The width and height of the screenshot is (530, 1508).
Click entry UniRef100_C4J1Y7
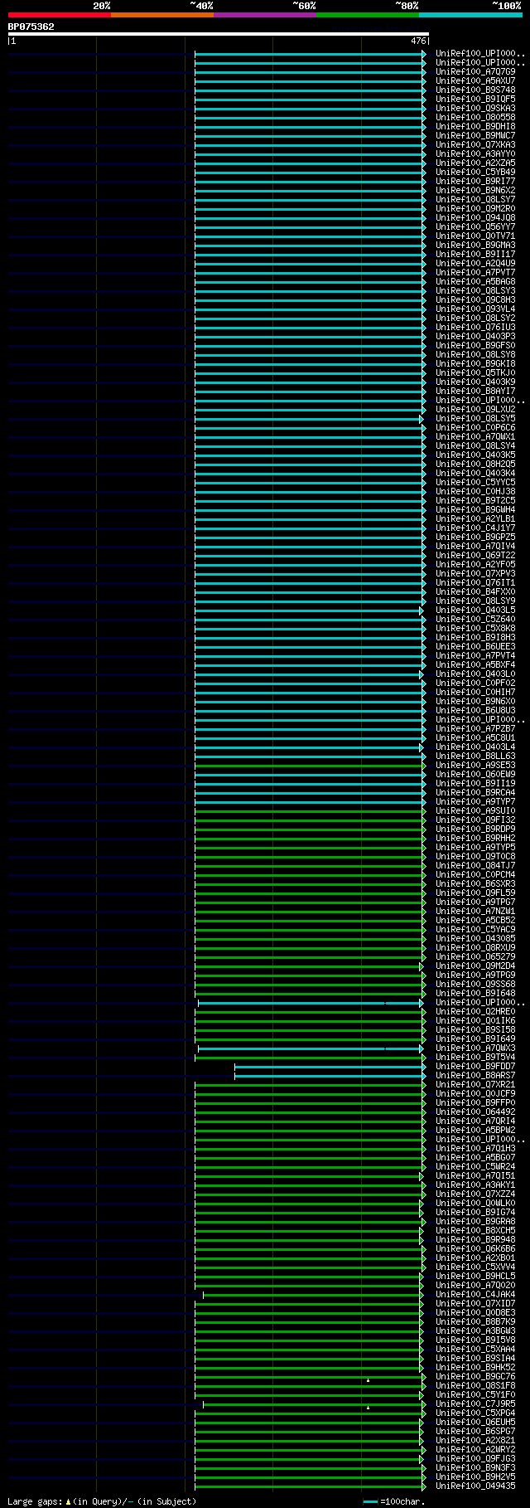[x=475, y=528]
